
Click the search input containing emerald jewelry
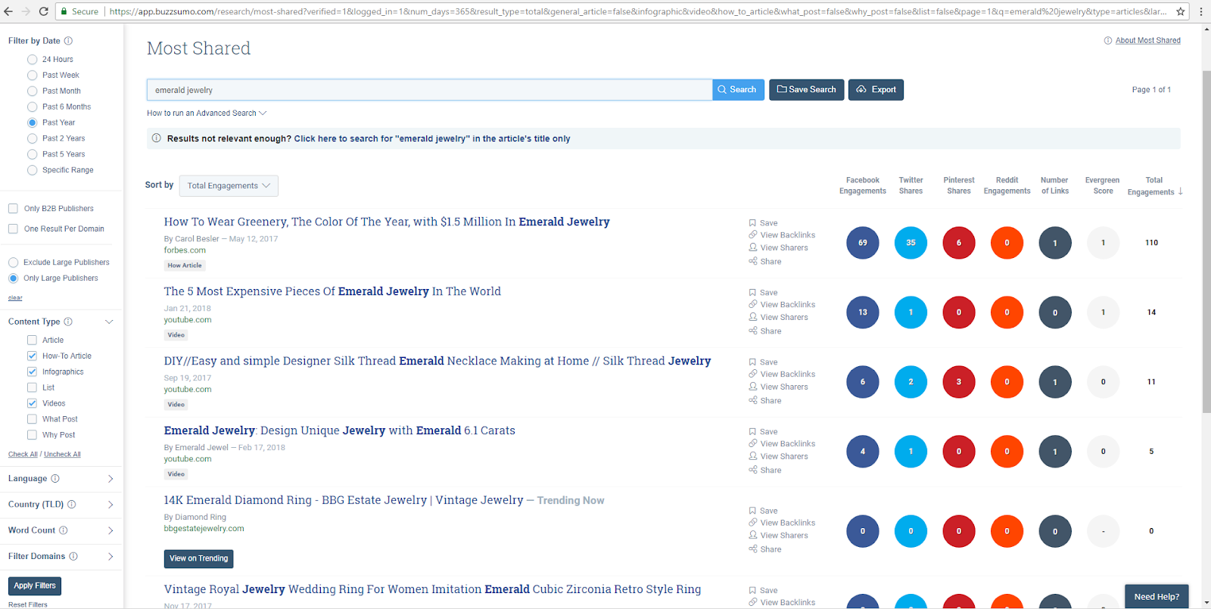click(x=429, y=90)
